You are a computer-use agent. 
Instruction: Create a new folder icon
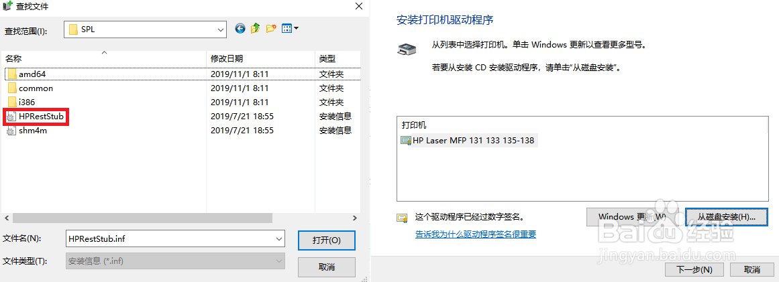[271, 29]
